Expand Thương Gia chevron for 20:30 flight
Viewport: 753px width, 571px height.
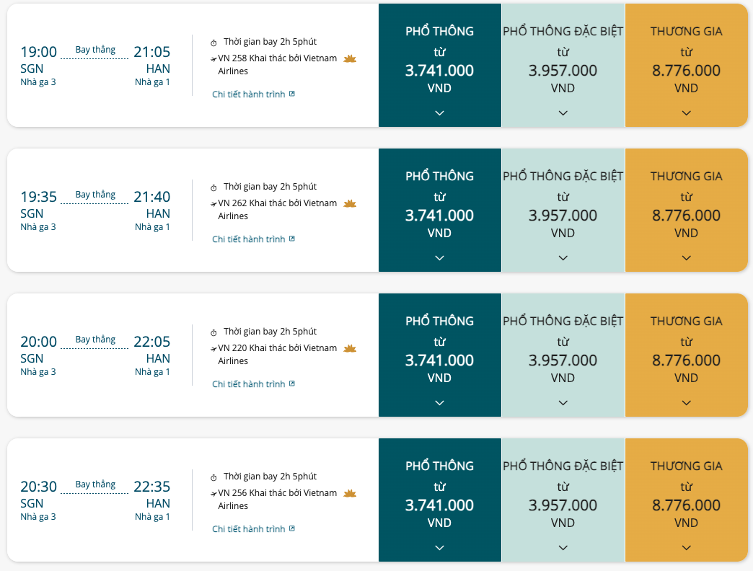click(x=686, y=547)
